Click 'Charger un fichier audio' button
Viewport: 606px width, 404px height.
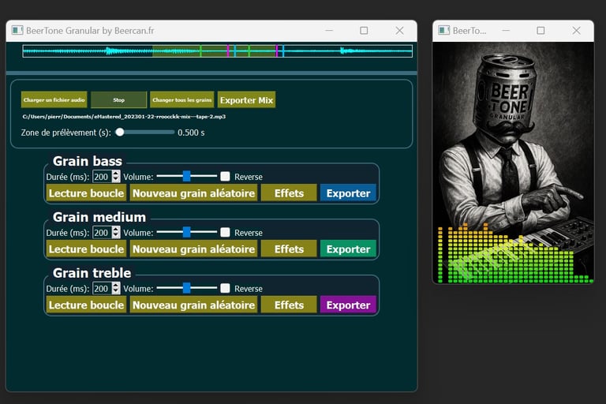[x=54, y=99]
